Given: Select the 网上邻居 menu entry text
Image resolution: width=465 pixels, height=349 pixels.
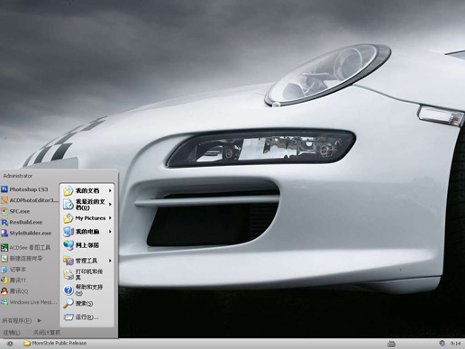Looking at the screenshot, I should point(87,245).
